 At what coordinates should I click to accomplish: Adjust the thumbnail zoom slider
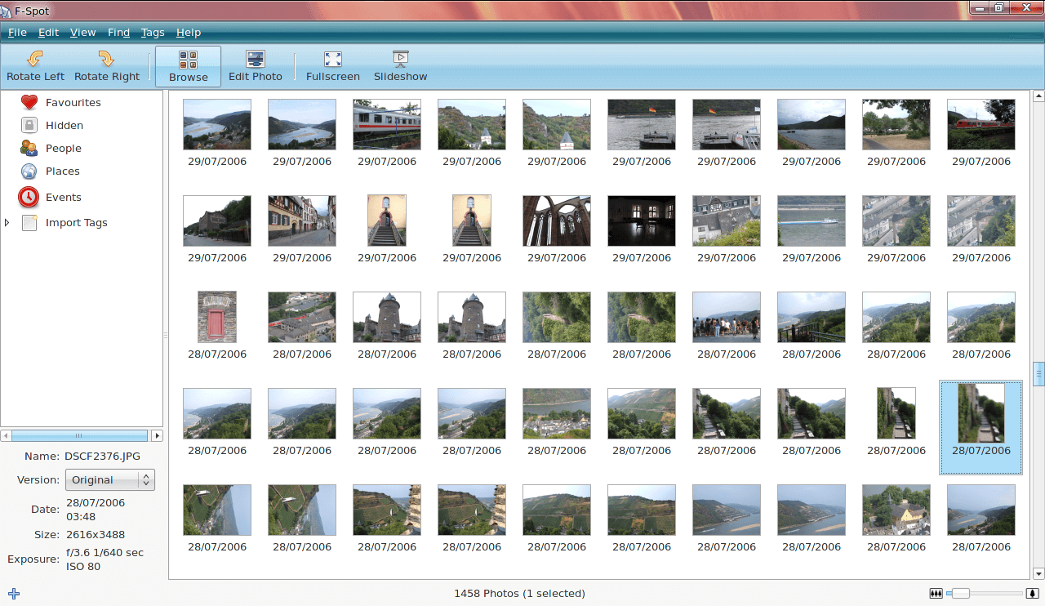961,594
